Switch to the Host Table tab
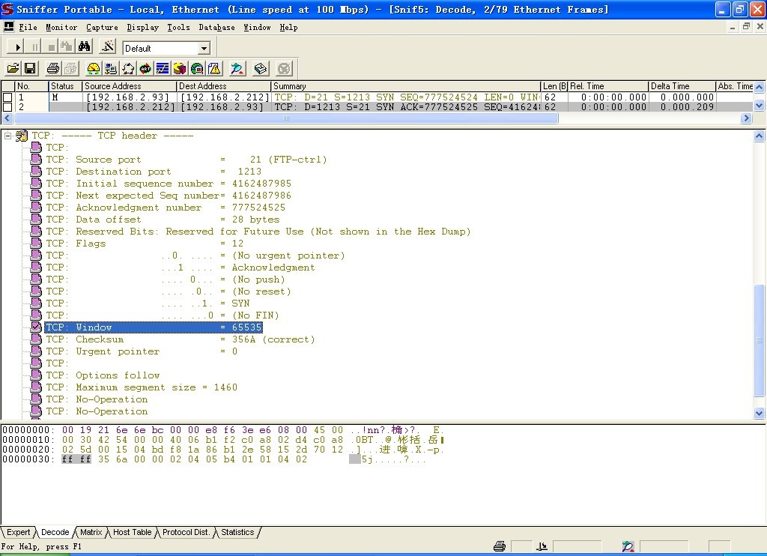Viewport: 767px width, 556px height. click(132, 532)
